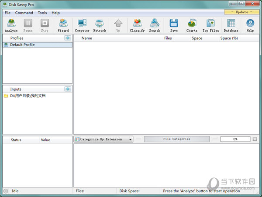Viewport: 262px width, 197px height.
Task: Click the Disk Savvy Pro title icon
Action: (x=5, y=4)
